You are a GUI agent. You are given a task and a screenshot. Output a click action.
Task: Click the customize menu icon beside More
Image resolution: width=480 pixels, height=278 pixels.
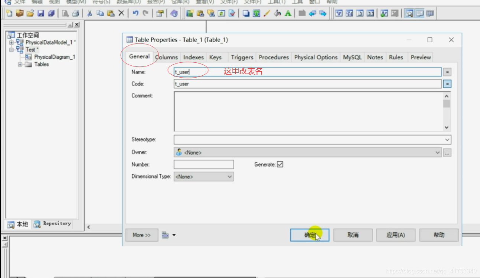point(166,235)
